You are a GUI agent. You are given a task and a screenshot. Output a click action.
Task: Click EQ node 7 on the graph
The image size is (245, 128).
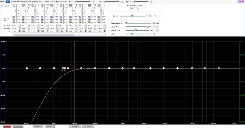109,68
